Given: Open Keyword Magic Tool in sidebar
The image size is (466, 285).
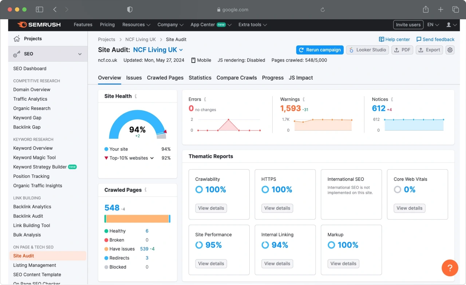Looking at the screenshot, I should (x=35, y=157).
